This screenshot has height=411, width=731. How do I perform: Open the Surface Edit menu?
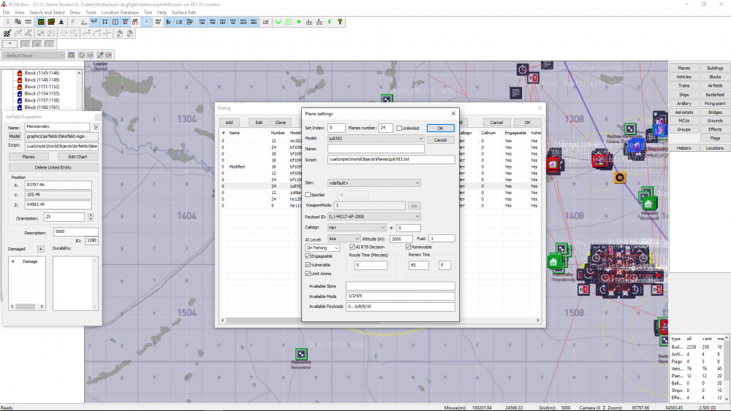[183, 12]
